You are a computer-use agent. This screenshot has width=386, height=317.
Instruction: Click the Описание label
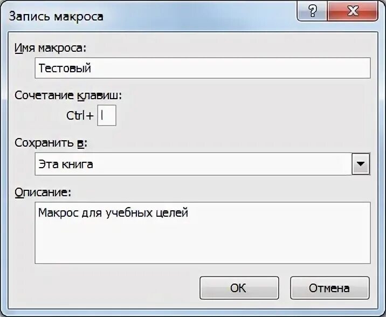[43, 192]
